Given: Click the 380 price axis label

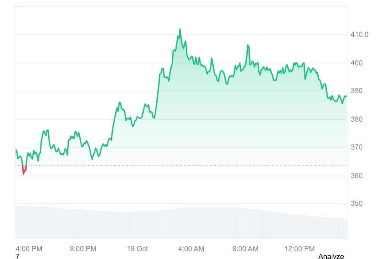Looking at the screenshot, I should point(356,119).
